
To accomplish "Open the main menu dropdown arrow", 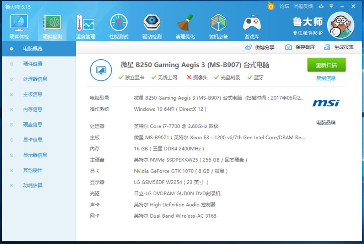I will click(331, 6).
